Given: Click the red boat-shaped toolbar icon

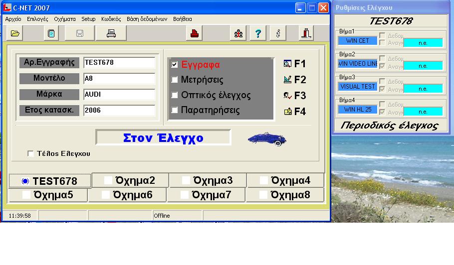Looking at the screenshot, I should (x=194, y=33).
